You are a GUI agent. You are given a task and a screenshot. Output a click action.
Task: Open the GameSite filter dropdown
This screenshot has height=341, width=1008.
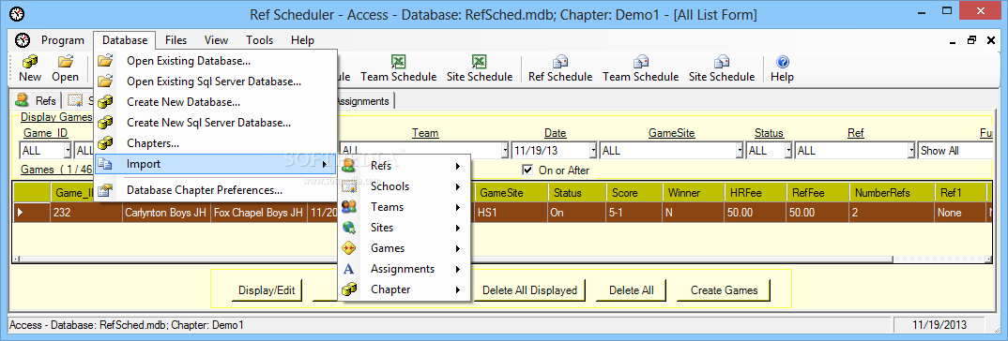(x=740, y=150)
